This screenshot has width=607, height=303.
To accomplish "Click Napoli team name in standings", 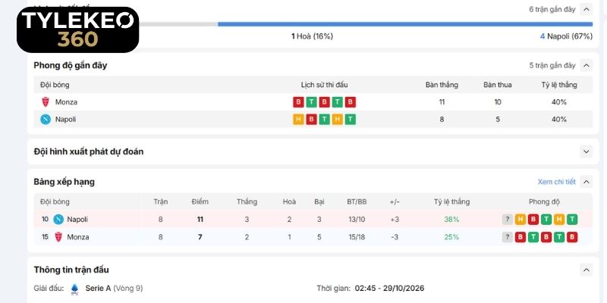I will tap(77, 220).
